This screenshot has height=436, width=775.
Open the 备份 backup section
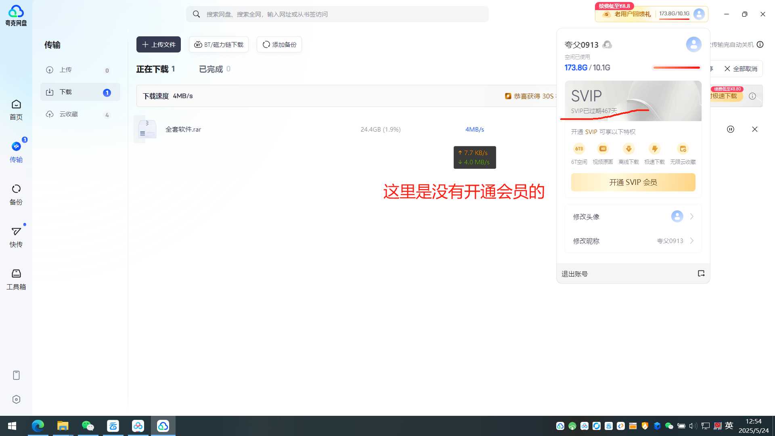(16, 195)
